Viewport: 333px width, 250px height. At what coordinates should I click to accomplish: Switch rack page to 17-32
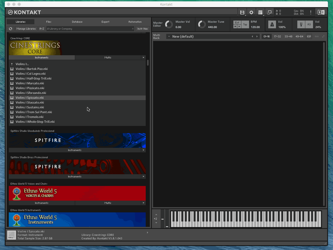[277, 37]
